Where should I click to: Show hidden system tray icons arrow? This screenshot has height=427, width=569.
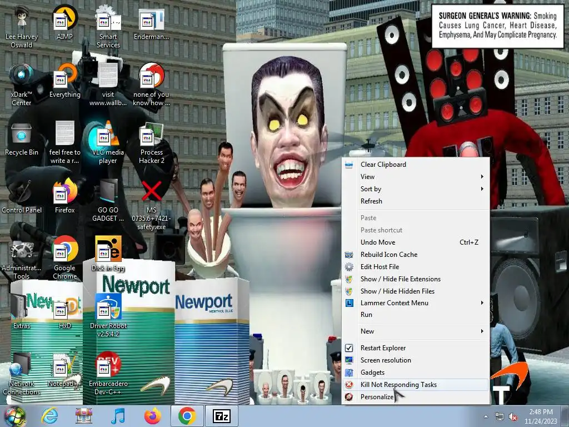click(x=486, y=416)
